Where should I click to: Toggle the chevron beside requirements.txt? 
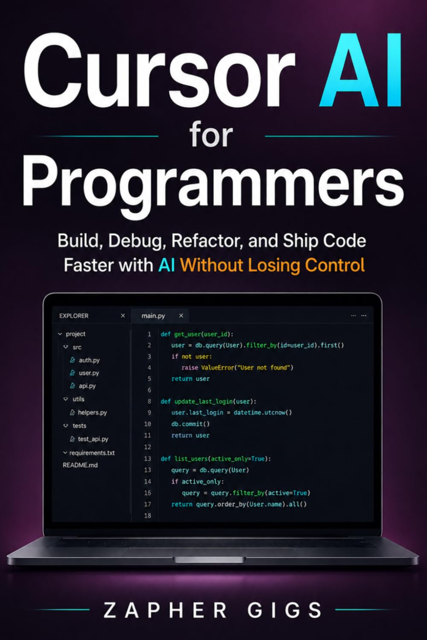(65, 453)
